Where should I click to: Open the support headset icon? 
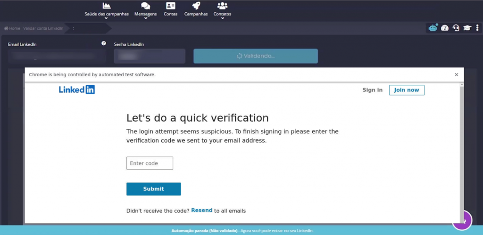tap(456, 28)
